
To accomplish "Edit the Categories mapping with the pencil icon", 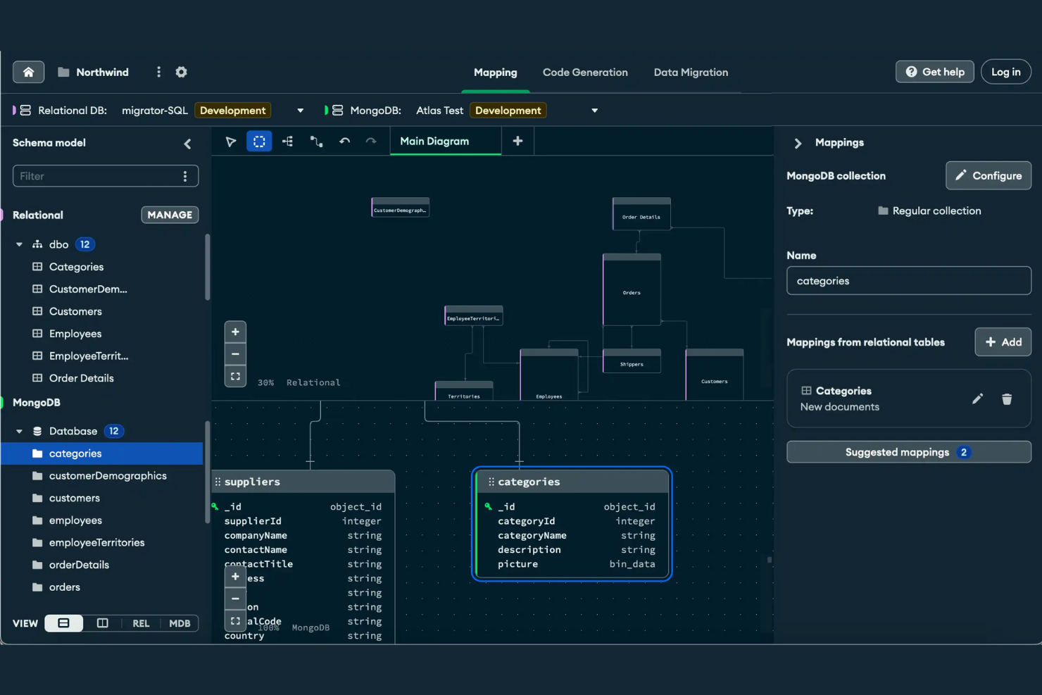I will pyautogui.click(x=978, y=399).
